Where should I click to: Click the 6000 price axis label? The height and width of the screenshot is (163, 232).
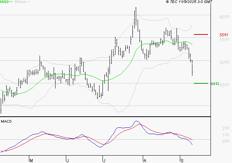click(224, 17)
